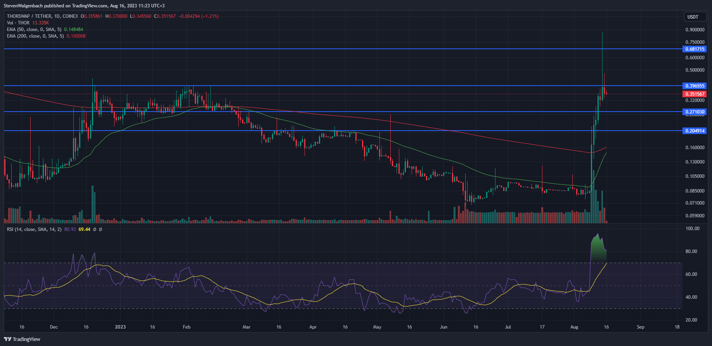Click the Dec label on time axis
Image resolution: width=712 pixels, height=346 pixels.
[54, 327]
